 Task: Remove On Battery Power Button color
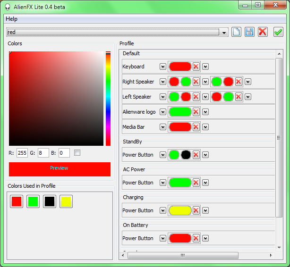point(196,238)
